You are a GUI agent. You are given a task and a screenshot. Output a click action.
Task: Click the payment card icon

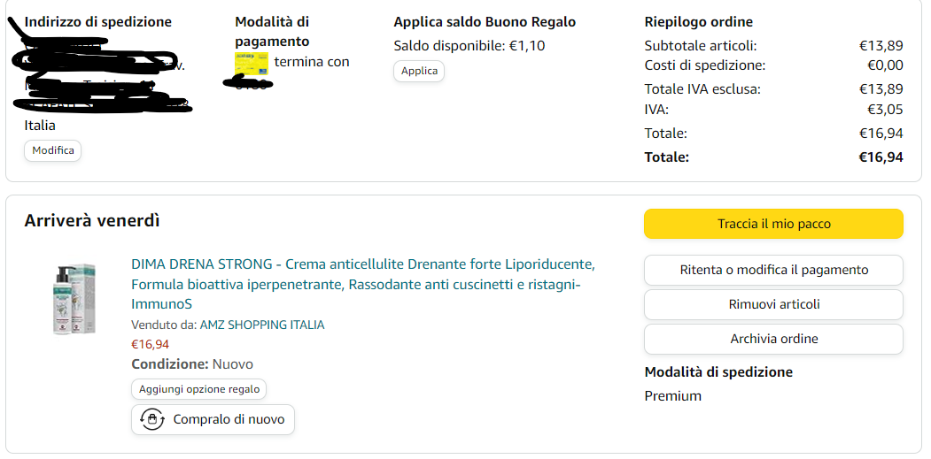tap(252, 64)
